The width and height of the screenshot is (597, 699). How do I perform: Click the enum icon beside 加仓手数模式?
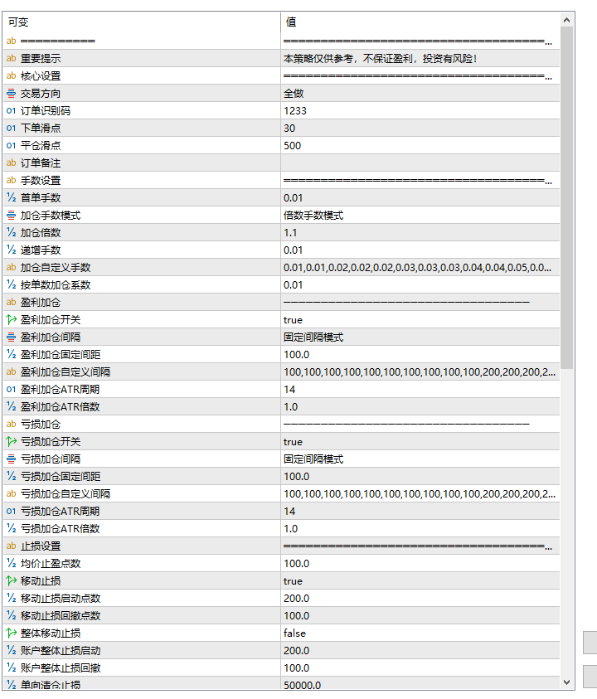(11, 216)
